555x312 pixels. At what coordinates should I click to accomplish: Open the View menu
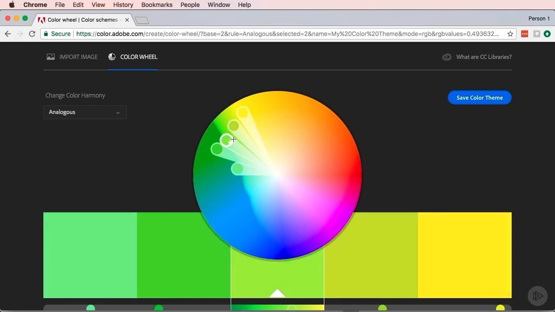pos(98,5)
